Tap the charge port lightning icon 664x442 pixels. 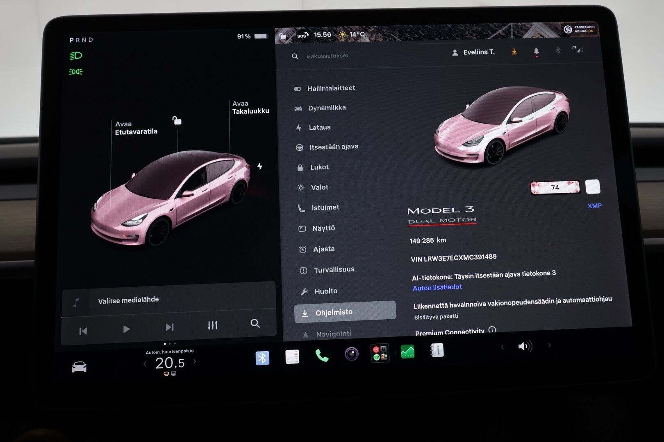pyautogui.click(x=260, y=166)
